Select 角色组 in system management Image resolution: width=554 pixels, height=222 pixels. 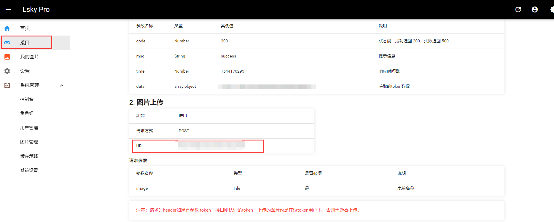(x=27, y=114)
